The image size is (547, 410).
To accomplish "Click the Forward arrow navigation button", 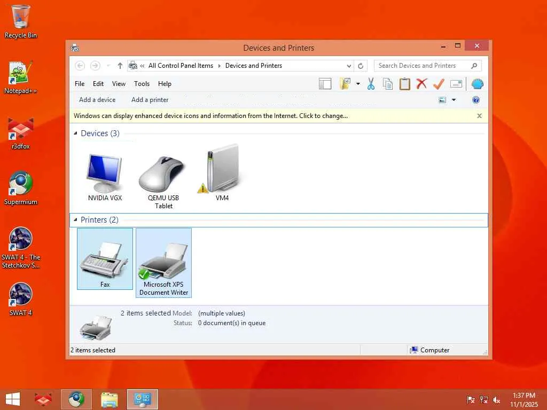I will 95,66.
